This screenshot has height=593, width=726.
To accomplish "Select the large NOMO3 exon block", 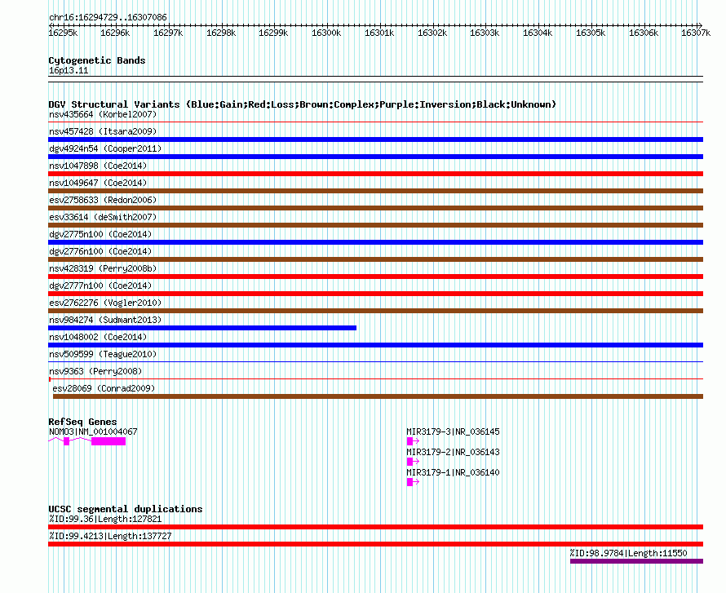I will [x=108, y=441].
